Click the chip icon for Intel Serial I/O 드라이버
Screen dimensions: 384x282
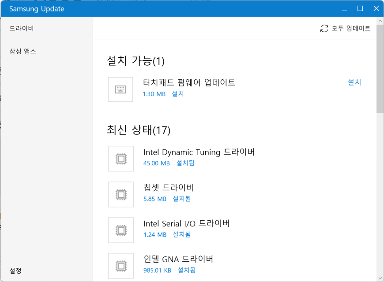121,230
